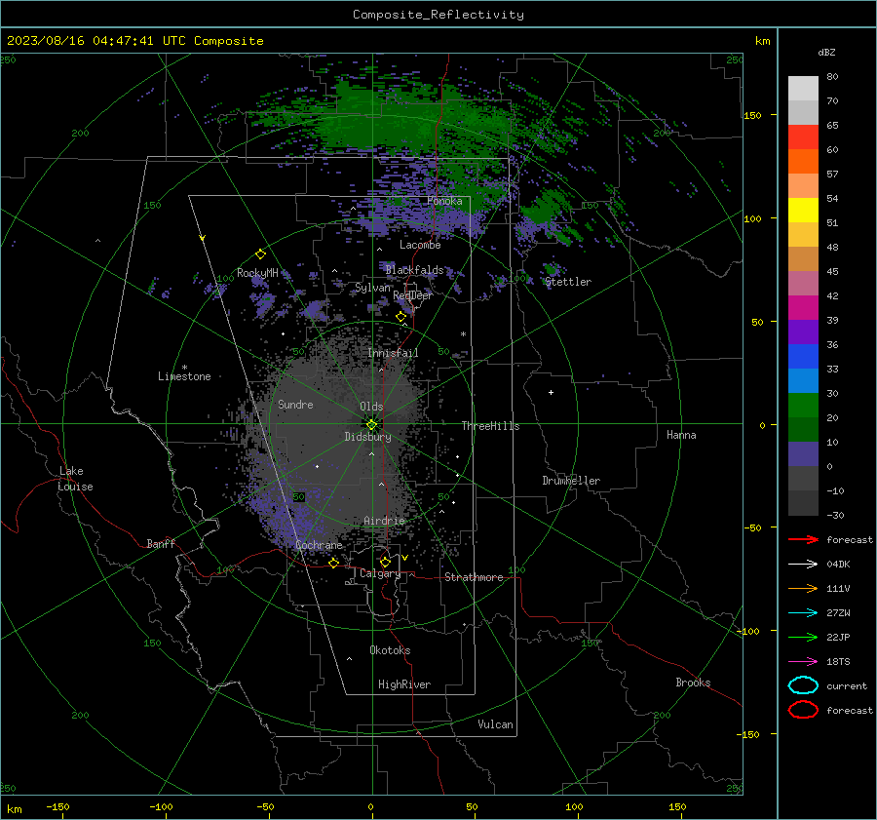Click the Airdrie city label
The image size is (877, 820).
(384, 521)
